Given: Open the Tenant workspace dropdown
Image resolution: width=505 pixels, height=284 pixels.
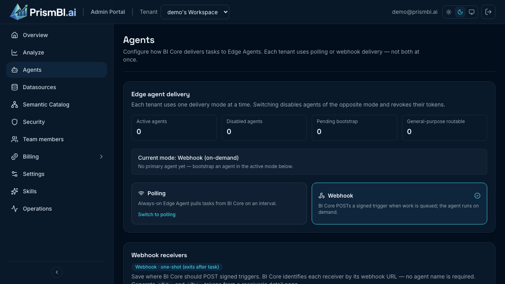Looking at the screenshot, I should (x=195, y=12).
